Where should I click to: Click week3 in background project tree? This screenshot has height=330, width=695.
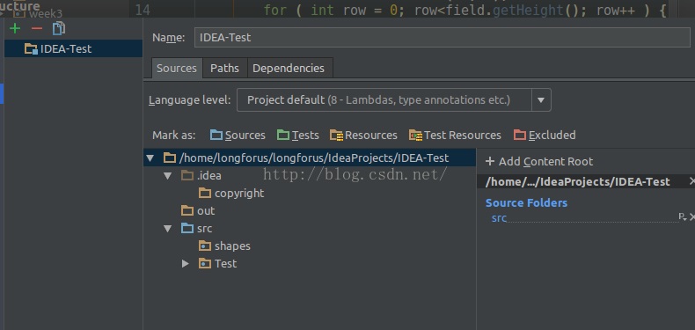click(x=46, y=13)
